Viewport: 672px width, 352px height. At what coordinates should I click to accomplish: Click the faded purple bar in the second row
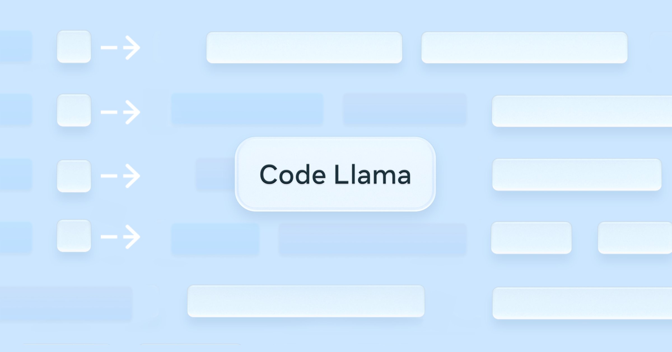click(405, 109)
